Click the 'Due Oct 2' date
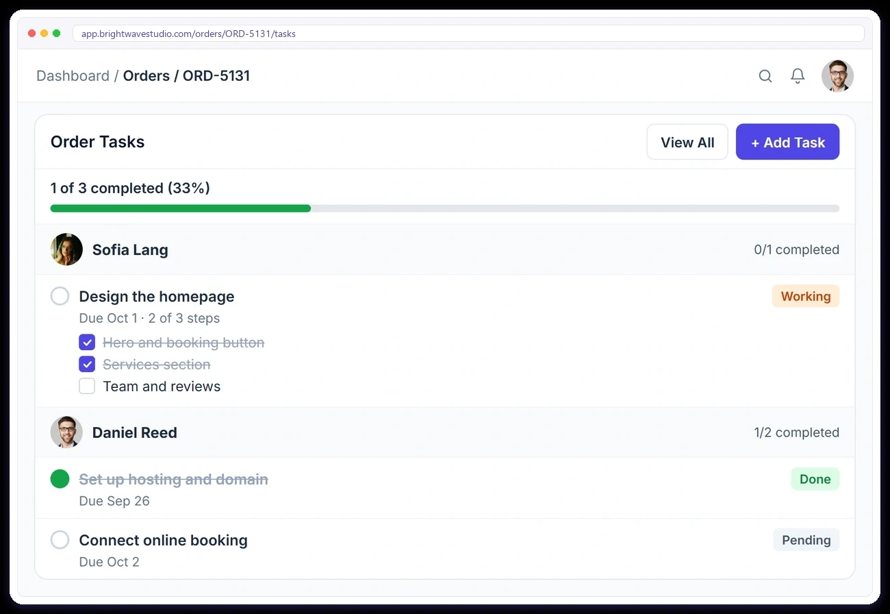 pos(110,562)
